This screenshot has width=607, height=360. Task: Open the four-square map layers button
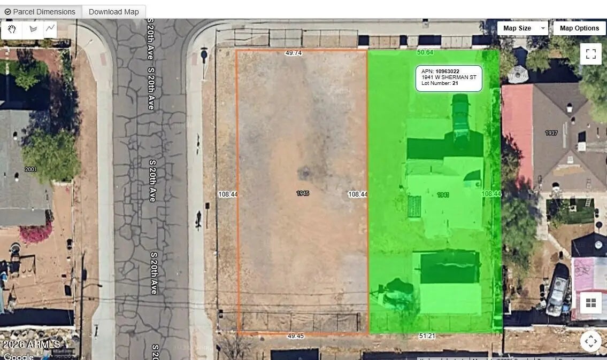(590, 303)
